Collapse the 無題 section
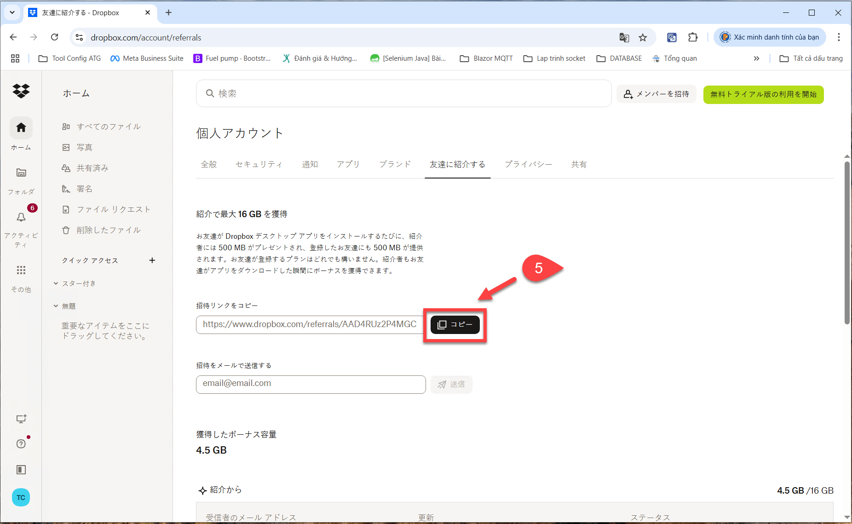Image resolution: width=852 pixels, height=524 pixels. click(56, 306)
